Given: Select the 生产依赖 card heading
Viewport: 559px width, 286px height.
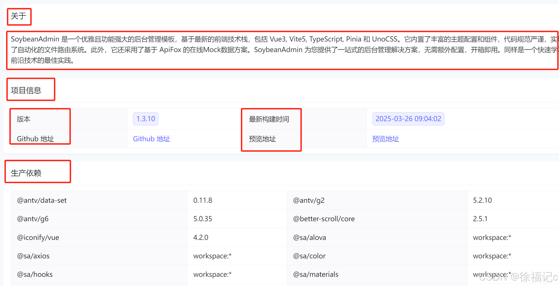Looking at the screenshot, I should (x=26, y=173).
